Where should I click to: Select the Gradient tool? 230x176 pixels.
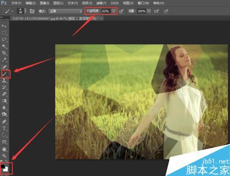point(4,101)
